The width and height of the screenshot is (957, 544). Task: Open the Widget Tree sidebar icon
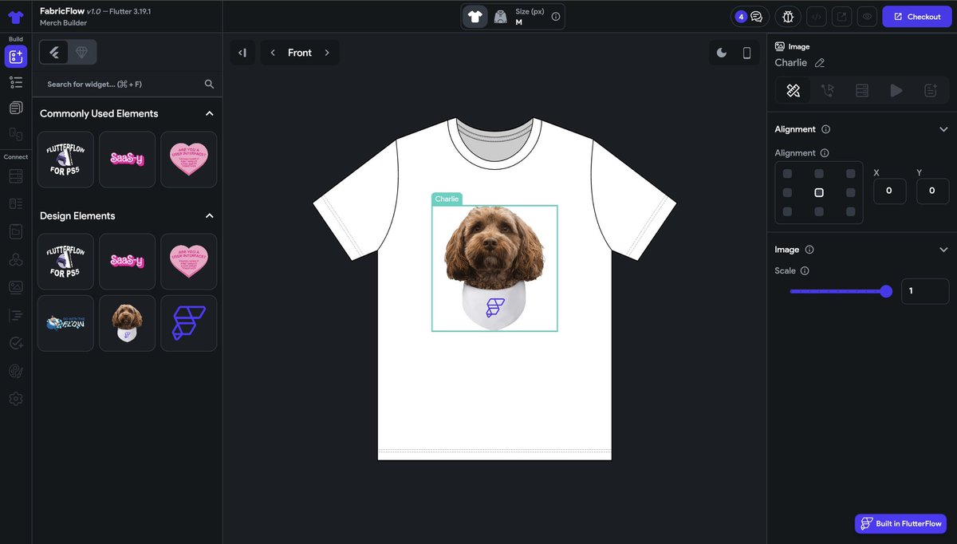pyautogui.click(x=16, y=82)
